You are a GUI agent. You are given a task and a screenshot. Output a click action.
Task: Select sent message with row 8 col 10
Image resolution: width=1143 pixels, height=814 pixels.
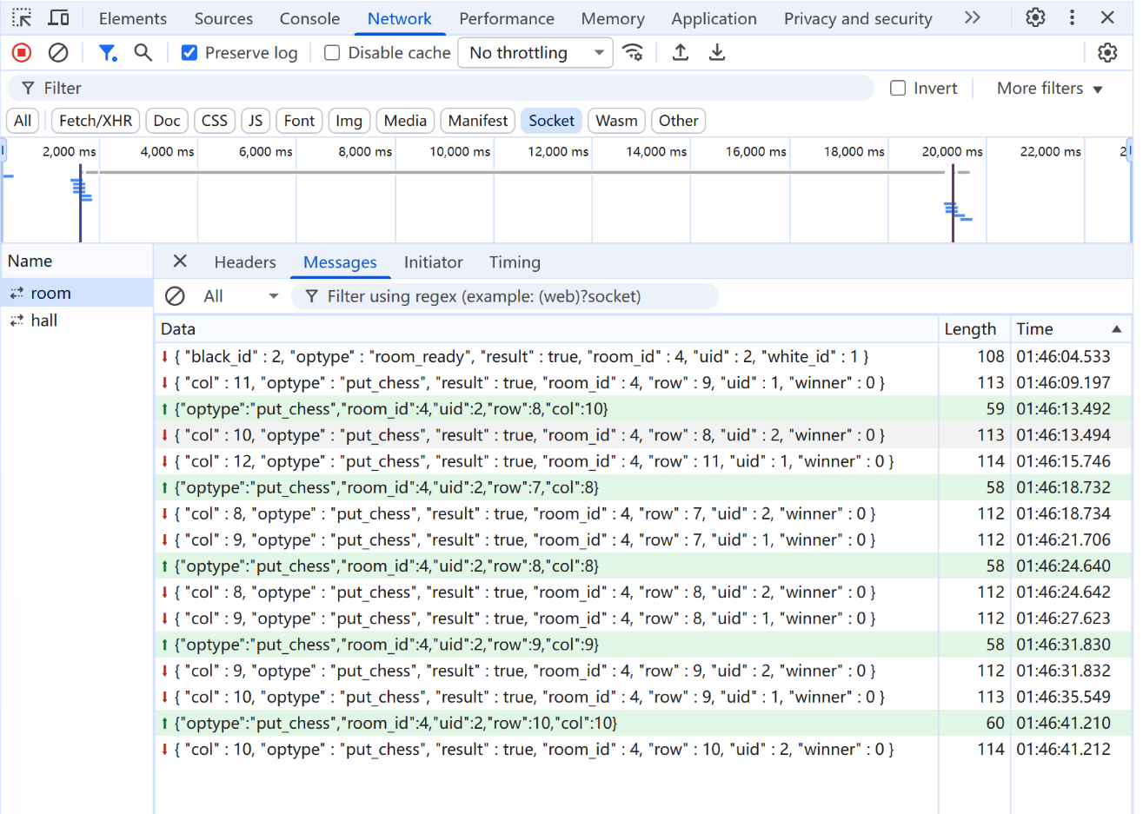(x=643, y=408)
